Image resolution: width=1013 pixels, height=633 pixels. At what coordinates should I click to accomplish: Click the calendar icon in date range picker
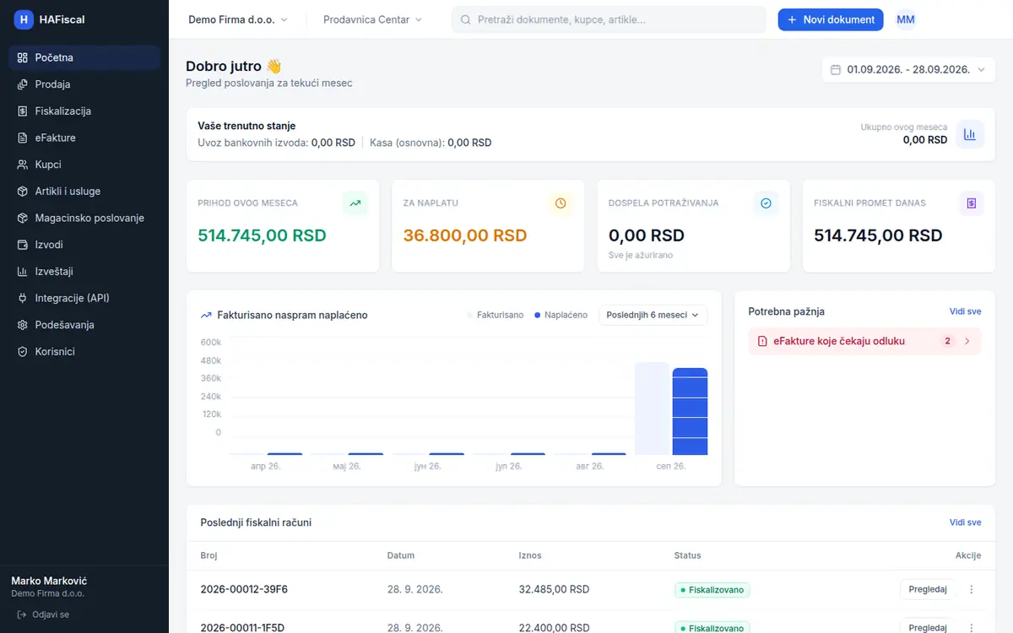click(x=836, y=70)
